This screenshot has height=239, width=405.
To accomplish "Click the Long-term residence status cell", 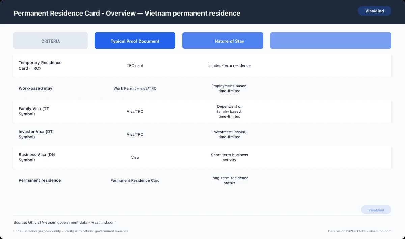I will coord(229,180).
